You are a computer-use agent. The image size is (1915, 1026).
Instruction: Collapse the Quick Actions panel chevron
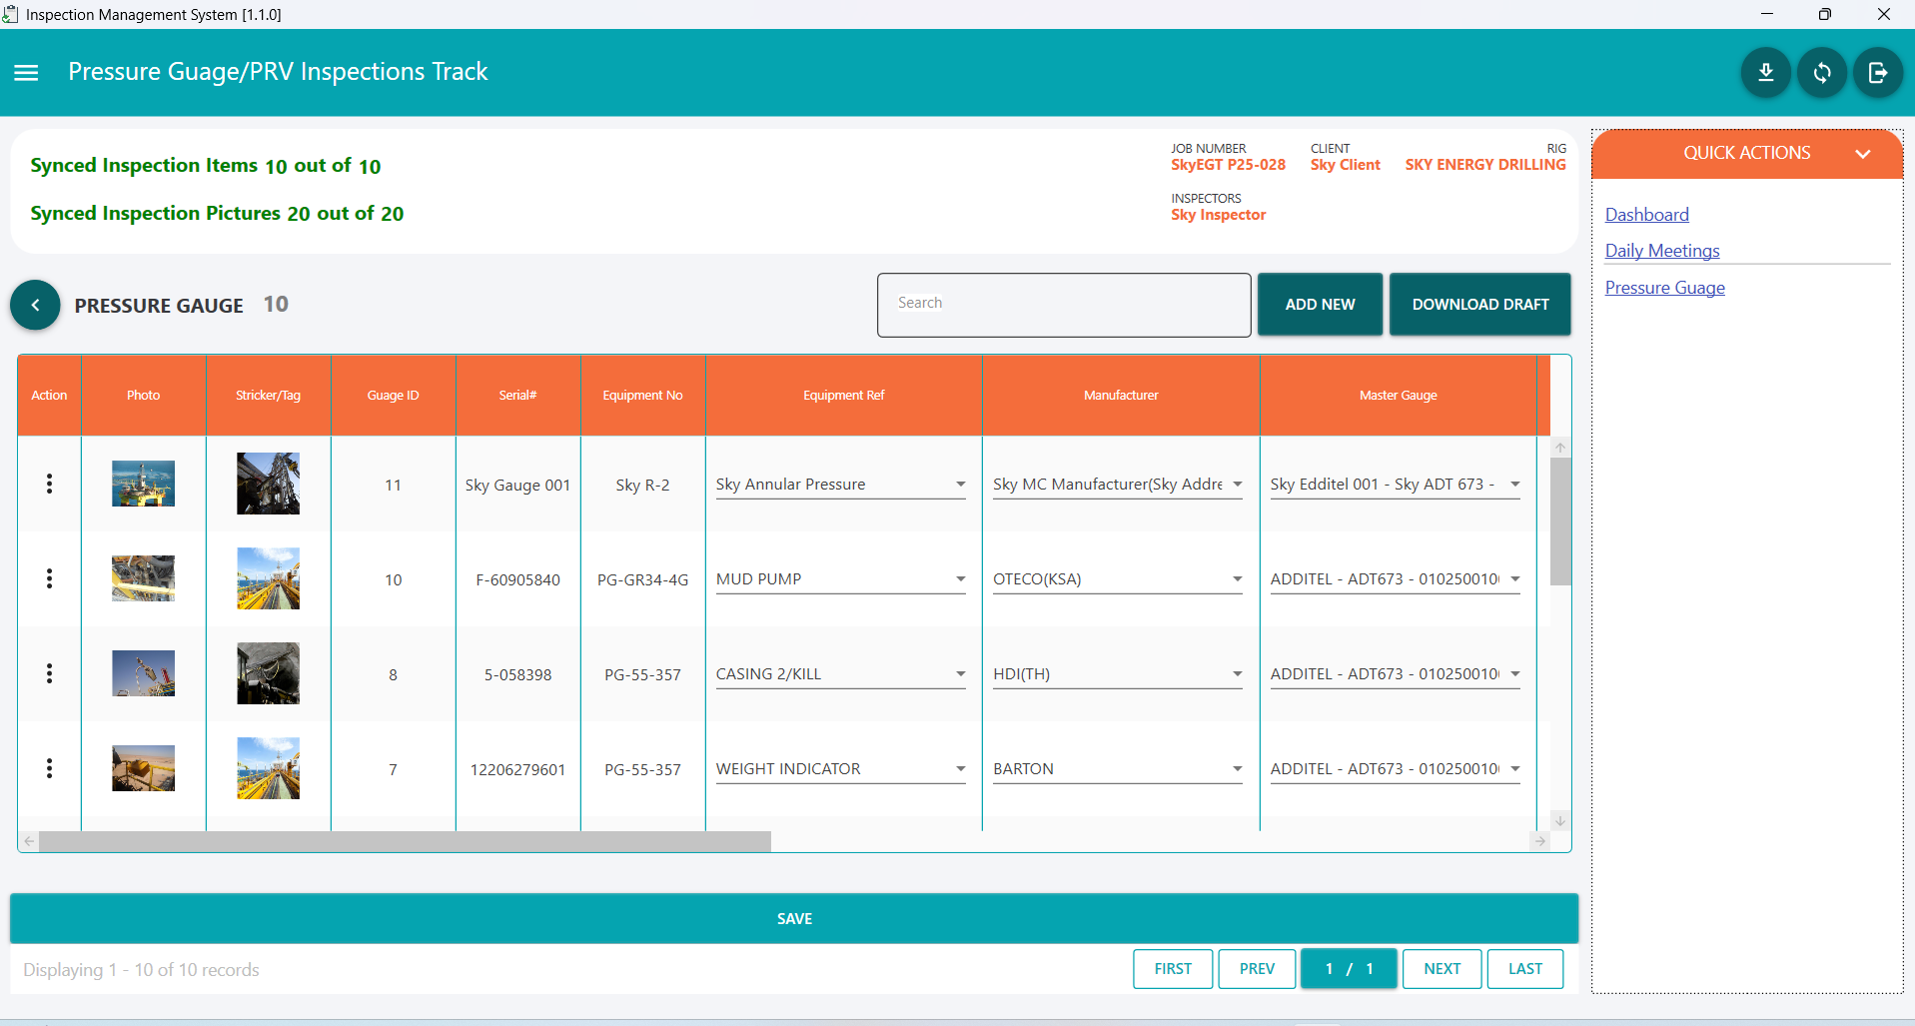pyautogui.click(x=1863, y=154)
